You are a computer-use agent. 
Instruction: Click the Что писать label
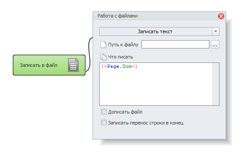point(120,57)
